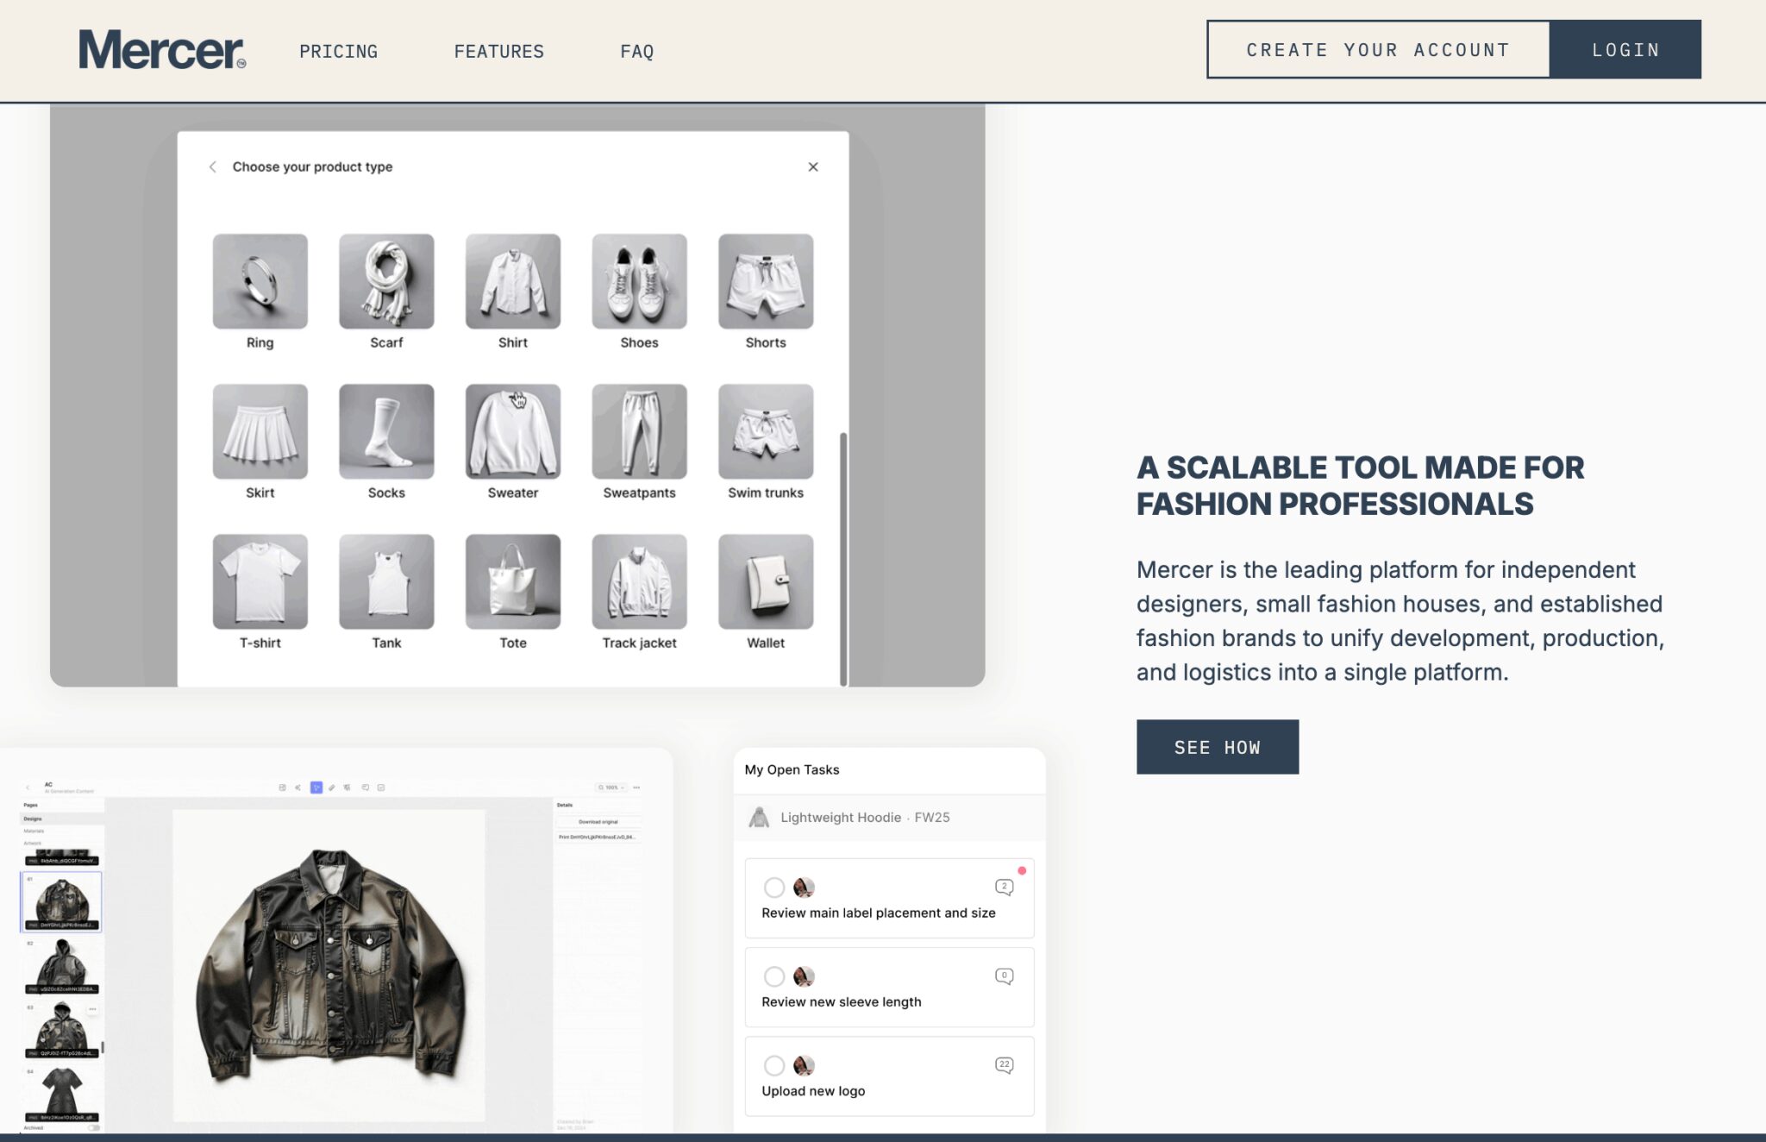Screen dimensions: 1766x1142
Task: Choose the Sweater product type
Action: (513, 442)
